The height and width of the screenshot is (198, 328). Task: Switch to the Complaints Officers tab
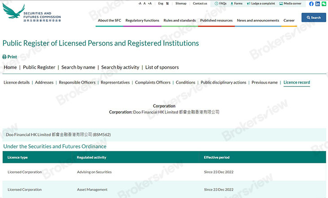point(153,82)
